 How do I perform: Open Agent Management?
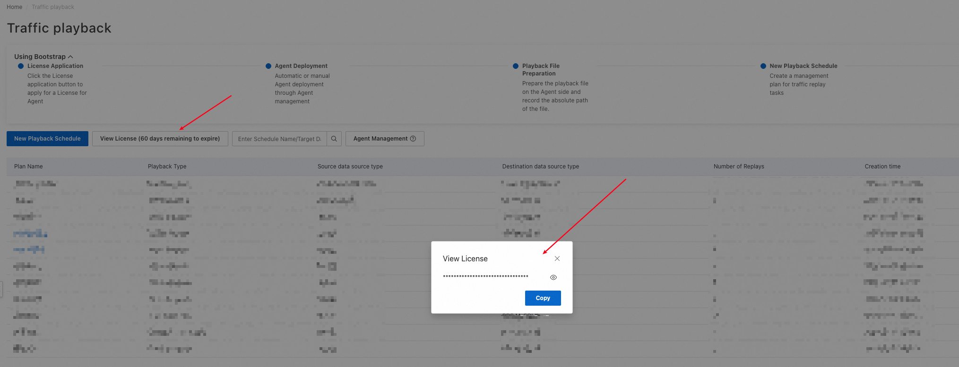pos(385,139)
